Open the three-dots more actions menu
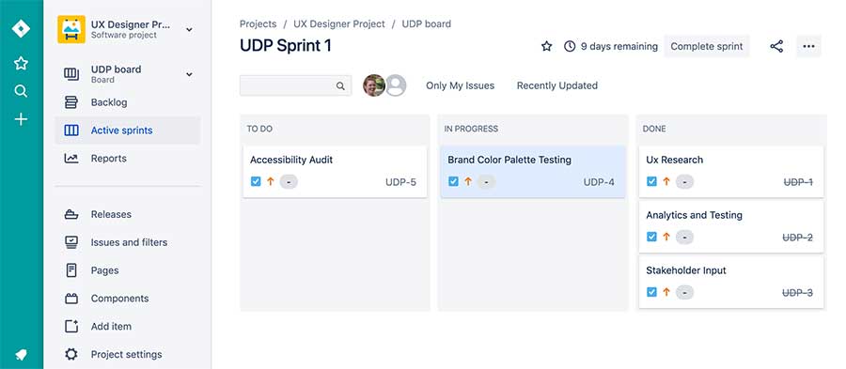Screen dimensions: 846x369 808,46
